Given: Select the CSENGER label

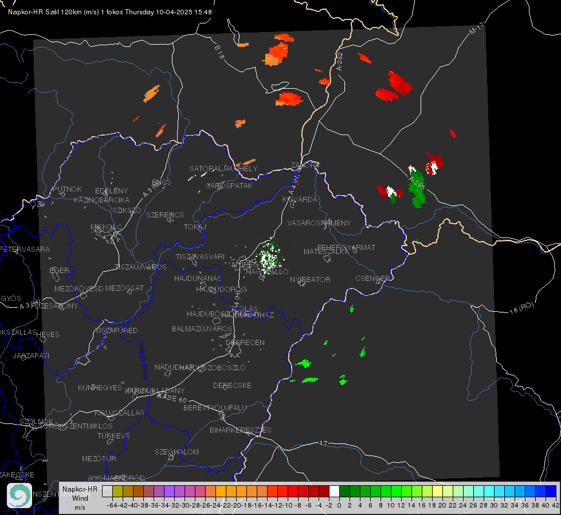Looking at the screenshot, I should click(x=373, y=279).
